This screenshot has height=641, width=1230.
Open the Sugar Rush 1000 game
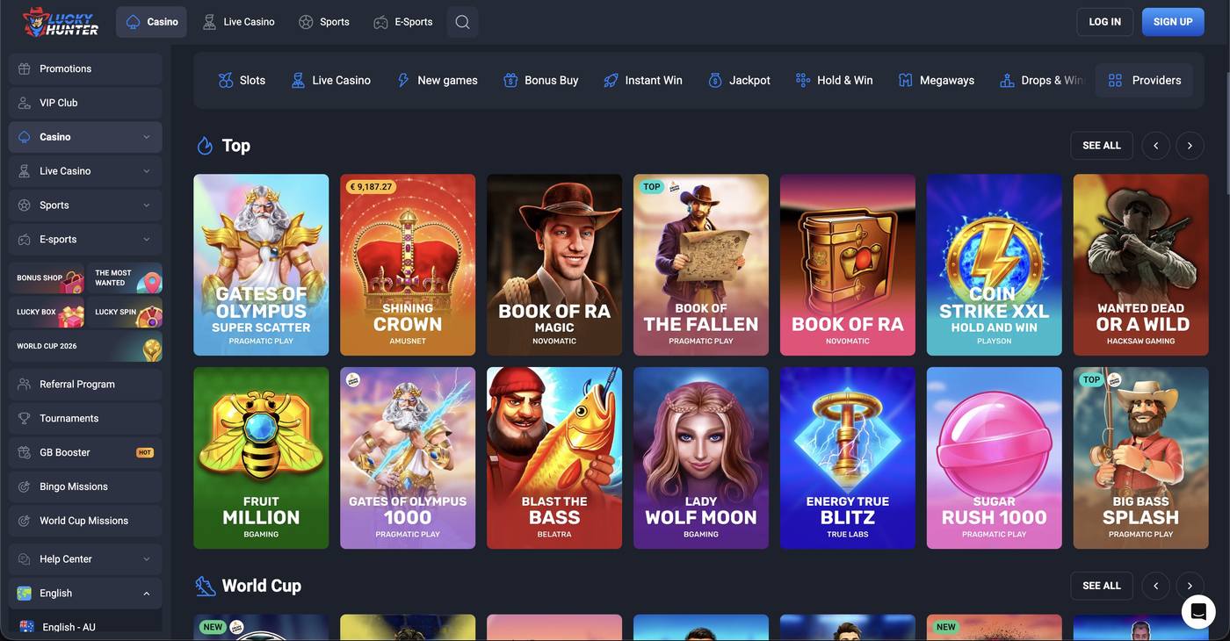[x=995, y=457]
